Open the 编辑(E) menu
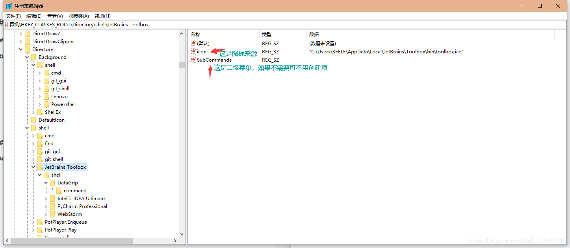 click(x=34, y=16)
